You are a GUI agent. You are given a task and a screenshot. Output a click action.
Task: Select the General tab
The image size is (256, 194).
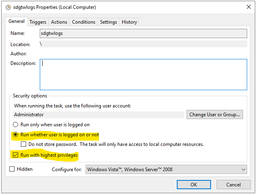click(x=17, y=22)
